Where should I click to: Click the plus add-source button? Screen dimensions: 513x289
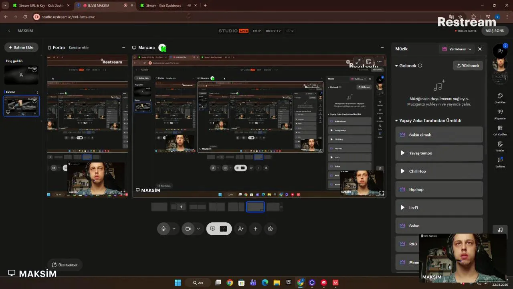coord(255,229)
